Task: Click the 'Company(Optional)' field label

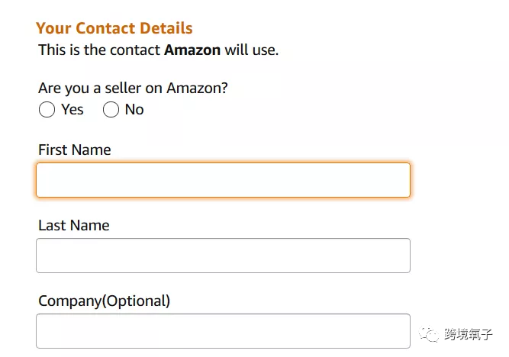Action: click(x=104, y=301)
